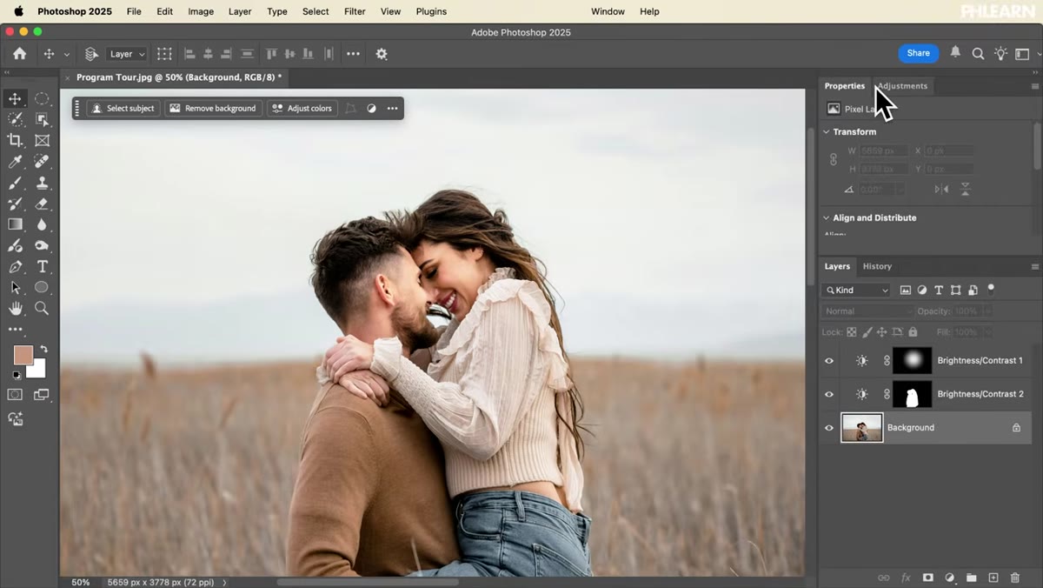The image size is (1043, 588).
Task: Select the Quick Selection tool
Action: coord(15,119)
